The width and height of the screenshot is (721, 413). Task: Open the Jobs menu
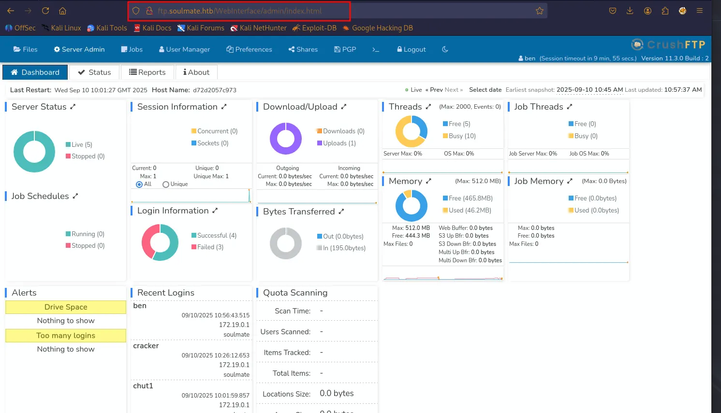point(132,49)
